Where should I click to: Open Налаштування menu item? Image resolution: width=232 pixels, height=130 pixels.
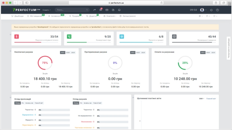tap(128, 16)
